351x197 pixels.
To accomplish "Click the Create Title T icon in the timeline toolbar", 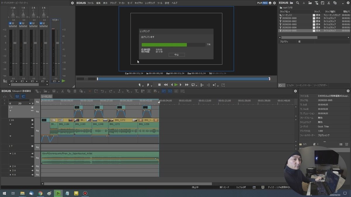I will click(136, 91).
